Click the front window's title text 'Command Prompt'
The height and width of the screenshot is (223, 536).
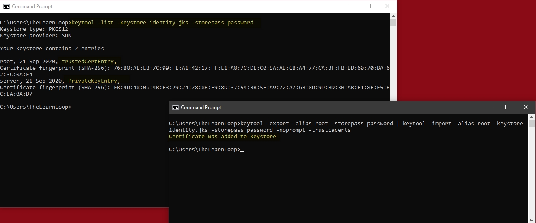coord(201,107)
